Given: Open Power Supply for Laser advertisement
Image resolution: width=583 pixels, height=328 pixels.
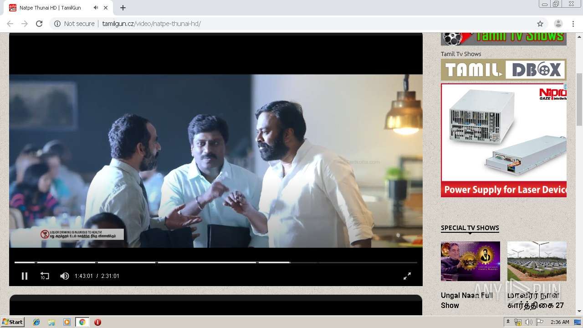Looking at the screenshot, I should point(504,140).
